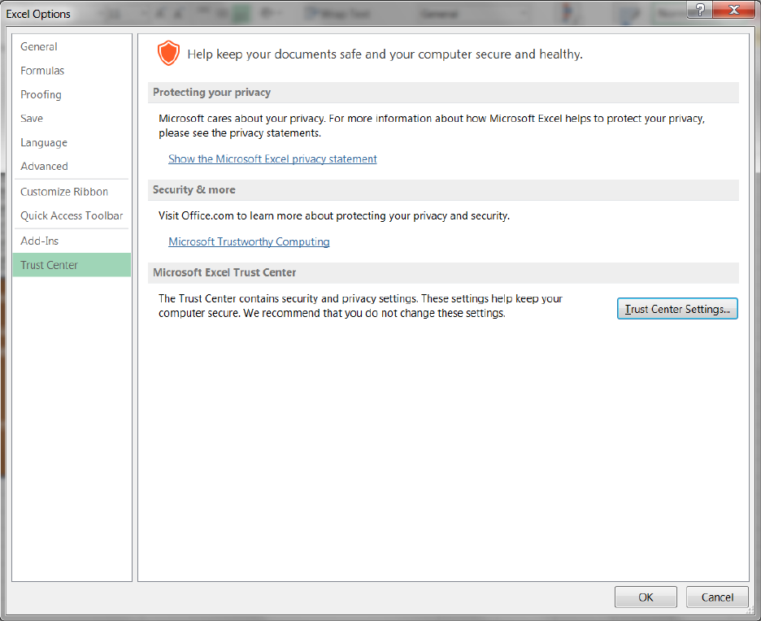Show the Advanced options category
Viewport: 761px width, 621px height.
(44, 167)
